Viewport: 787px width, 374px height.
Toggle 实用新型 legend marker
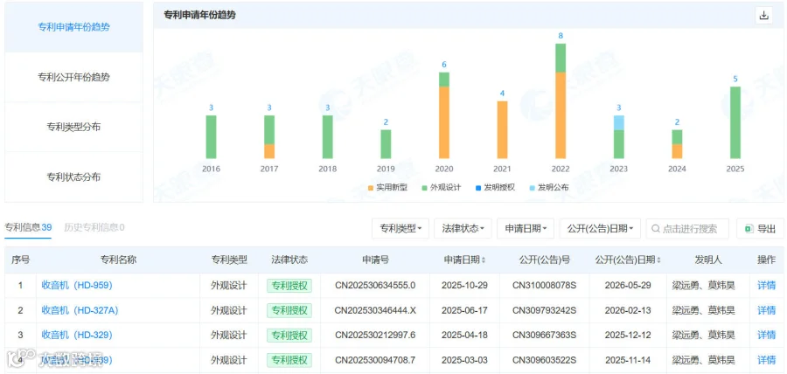[371, 188]
